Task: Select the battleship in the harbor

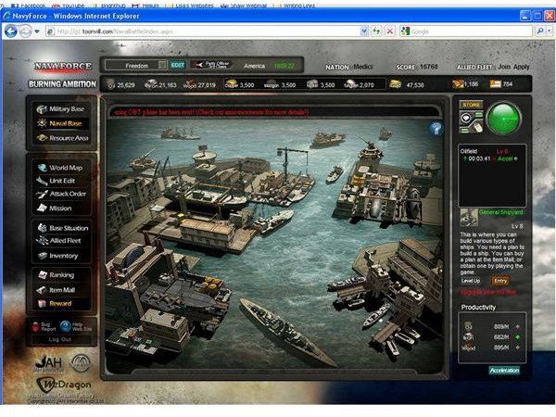Action: tap(288, 331)
